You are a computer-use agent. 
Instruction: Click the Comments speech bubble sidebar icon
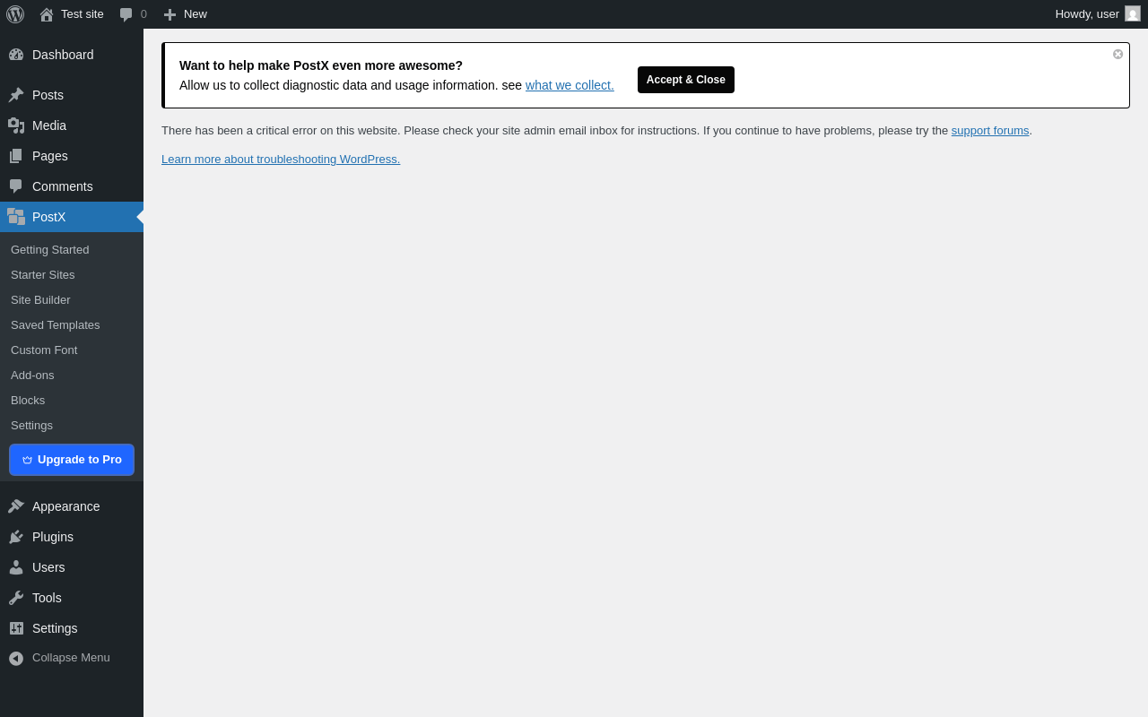tap(16, 186)
